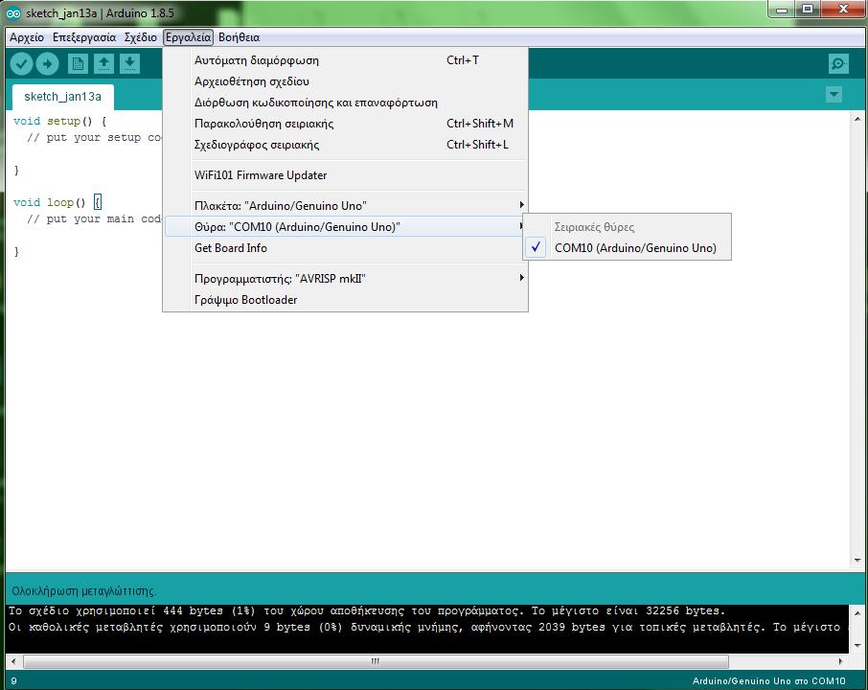Viewport: 868px width, 690px height.
Task: Launch WiFi101 Firmware Updater
Action: pos(346,175)
